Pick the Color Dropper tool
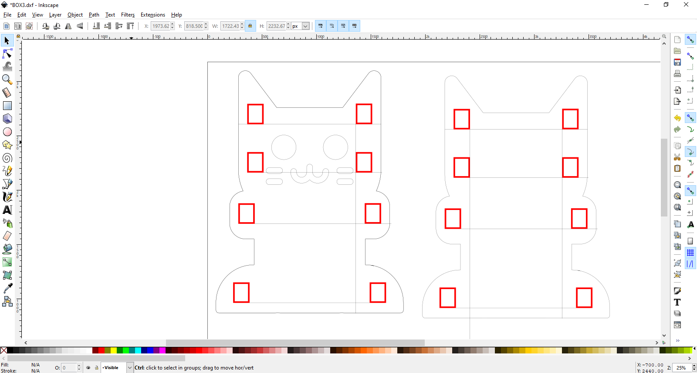This screenshot has height=373, width=697. point(7,288)
